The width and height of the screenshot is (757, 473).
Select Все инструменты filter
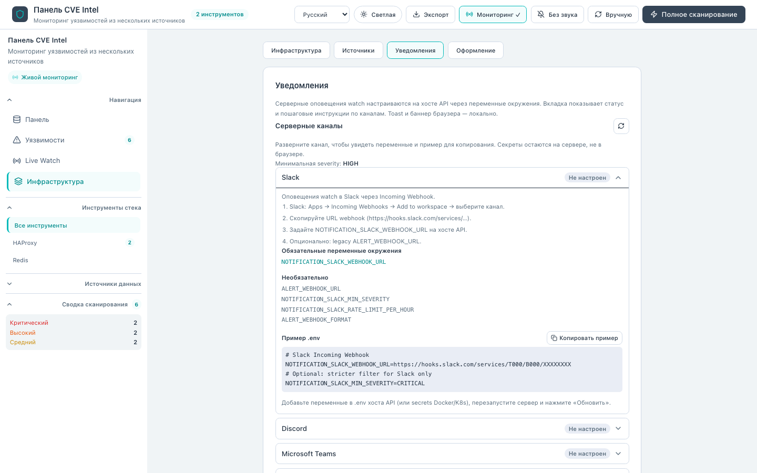coord(74,225)
